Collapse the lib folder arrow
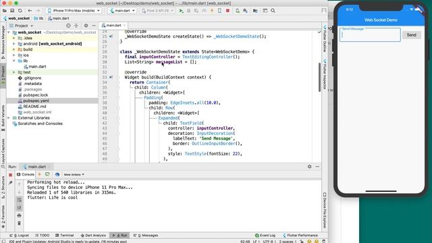Image resolution: width=432 pixels, height=243 pixels. 14,61
